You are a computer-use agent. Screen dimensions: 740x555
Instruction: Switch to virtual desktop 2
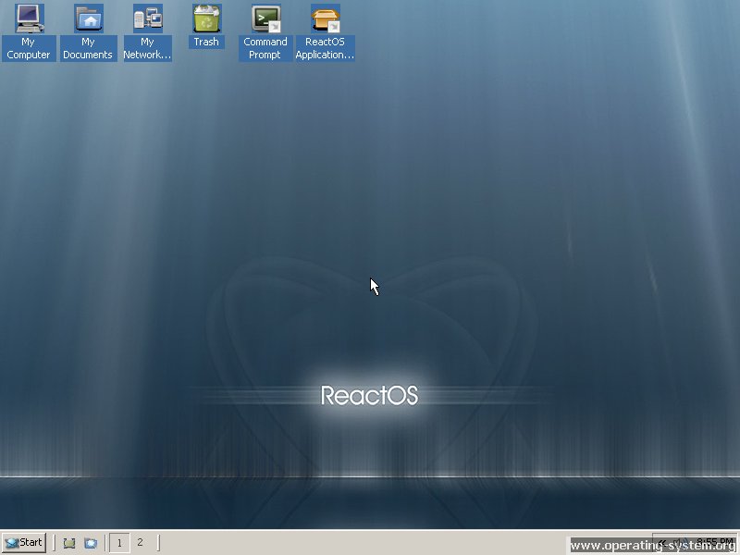[x=140, y=543]
